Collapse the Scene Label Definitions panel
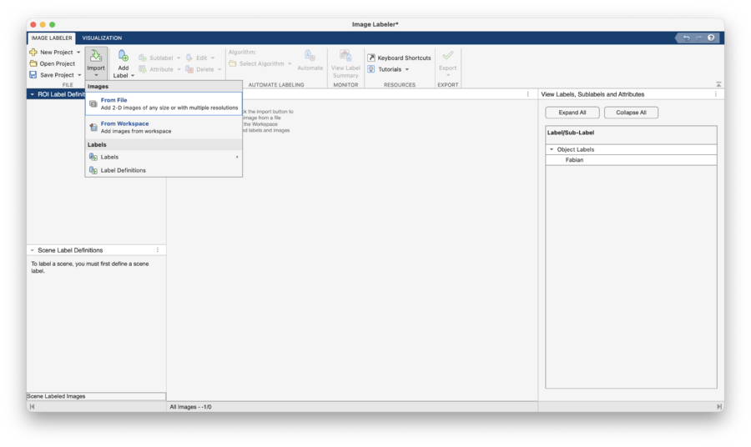The height and width of the screenshot is (447, 751). (32, 250)
